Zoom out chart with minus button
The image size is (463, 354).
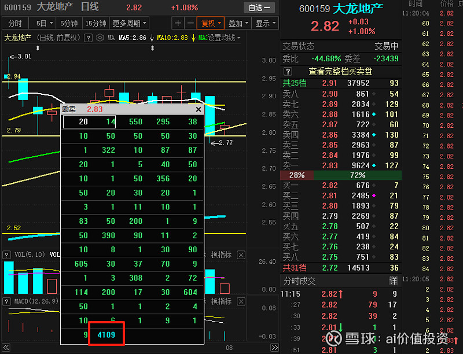191,23
